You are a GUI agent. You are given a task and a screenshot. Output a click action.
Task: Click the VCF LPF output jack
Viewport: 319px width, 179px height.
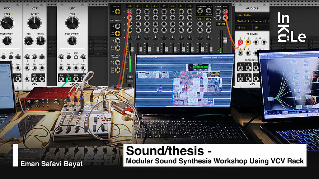pyautogui.click(x=34, y=79)
